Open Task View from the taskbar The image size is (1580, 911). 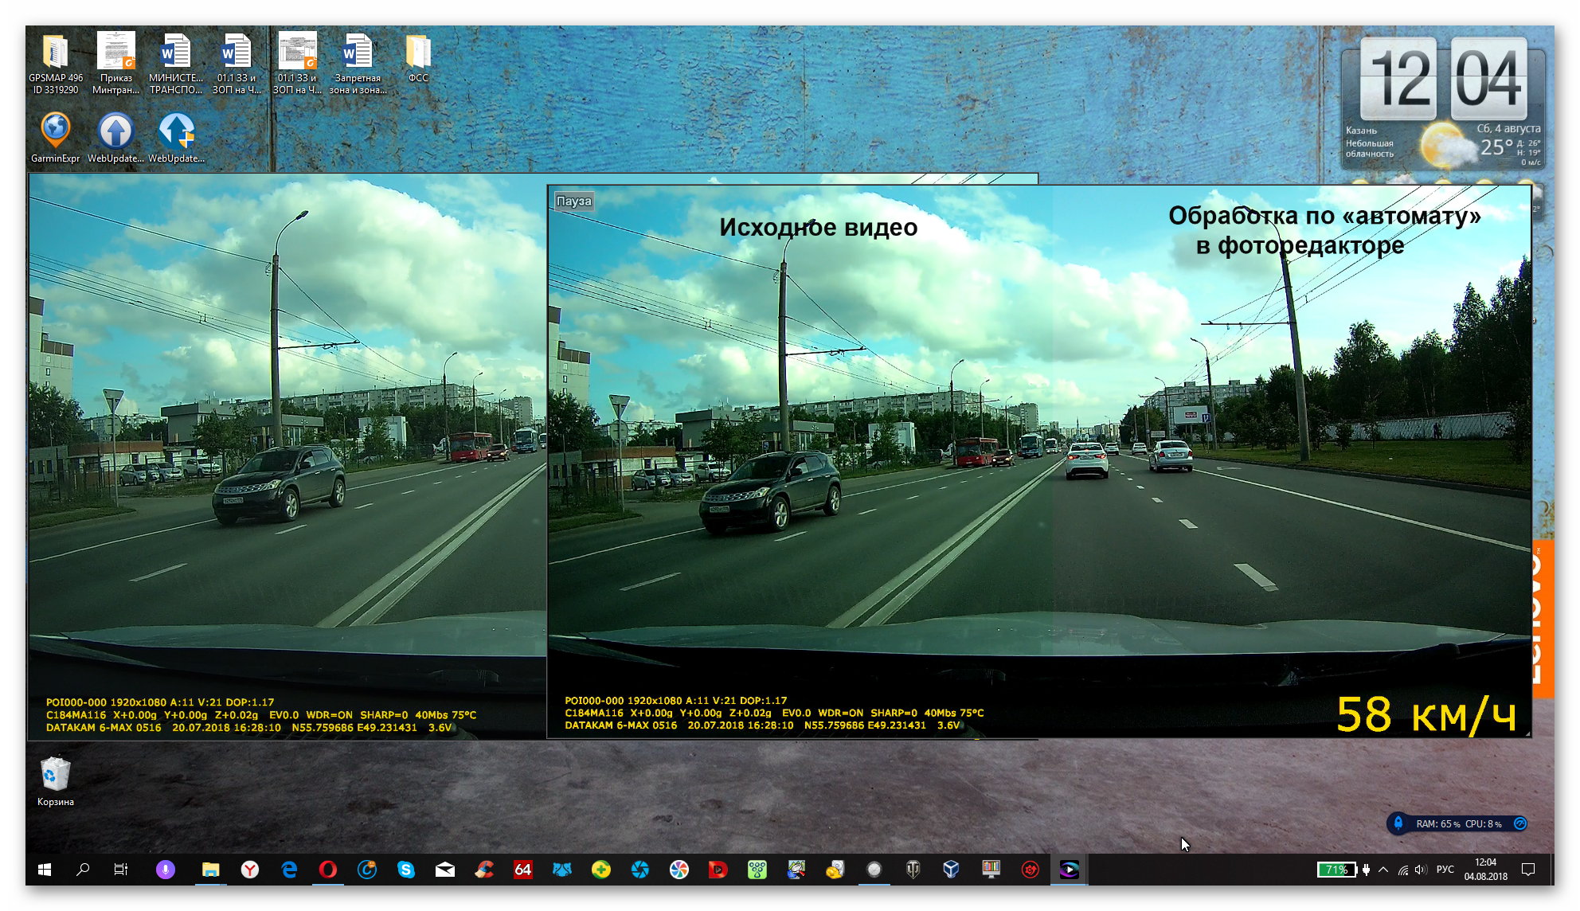(121, 870)
